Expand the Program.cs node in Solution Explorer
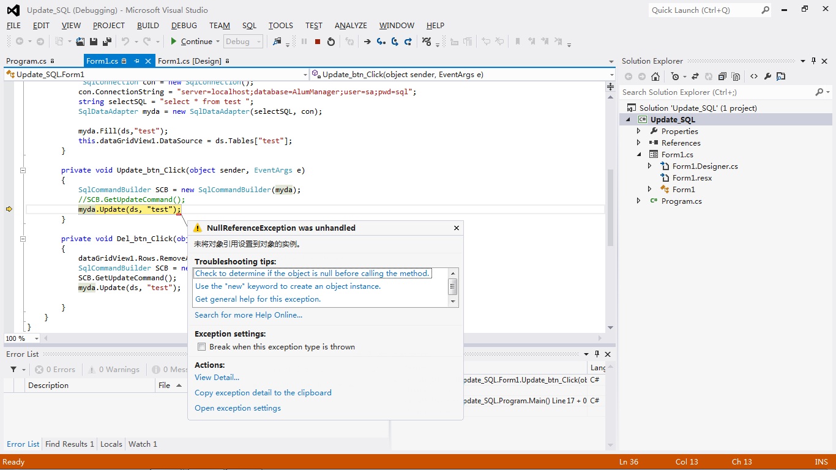 [639, 201]
